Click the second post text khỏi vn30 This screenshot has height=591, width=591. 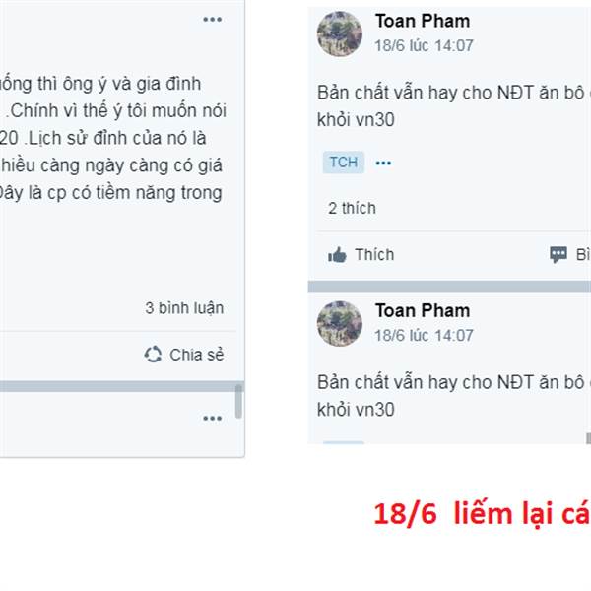point(356,410)
